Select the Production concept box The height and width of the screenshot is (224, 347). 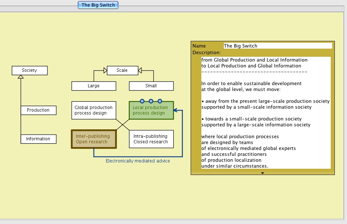click(38, 110)
